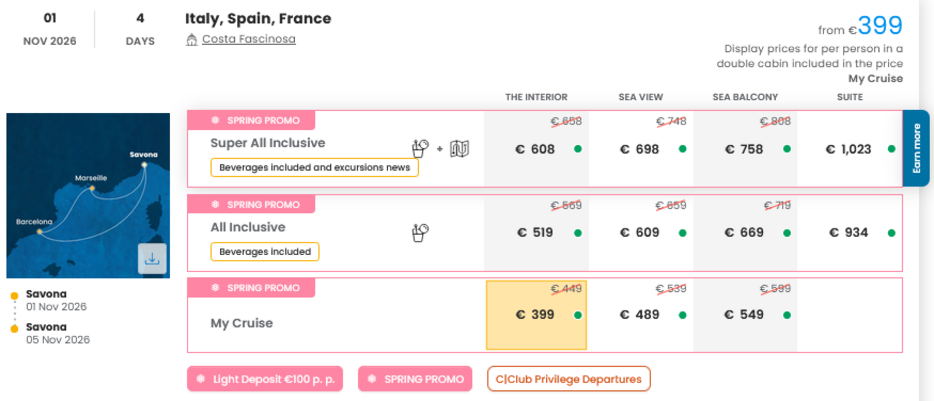Click snowflake icon in Super All Inclusive promo tag
934x401 pixels.
215,120
